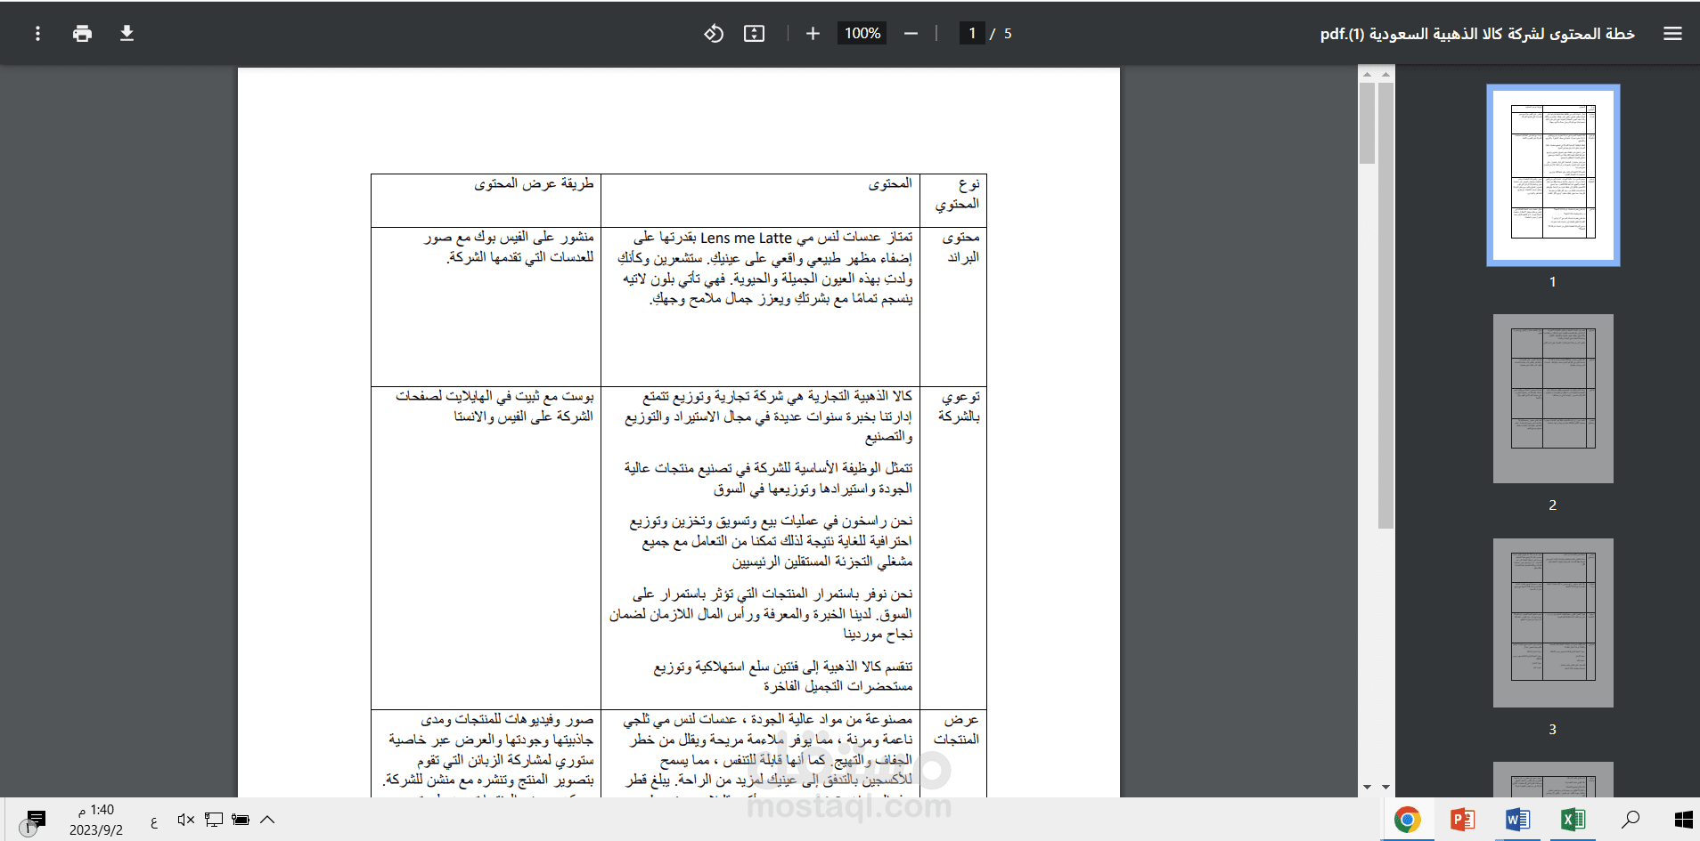Click the line بوست مع تثبيت في الهايلايت
The height and width of the screenshot is (841, 1700).
click(x=494, y=396)
